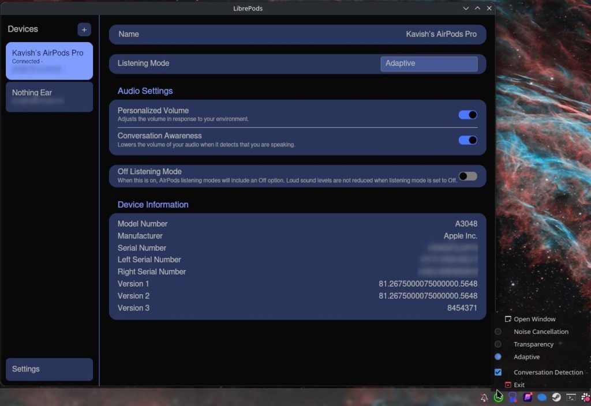
Task: Open the Listening Mode dropdown
Action: [429, 63]
